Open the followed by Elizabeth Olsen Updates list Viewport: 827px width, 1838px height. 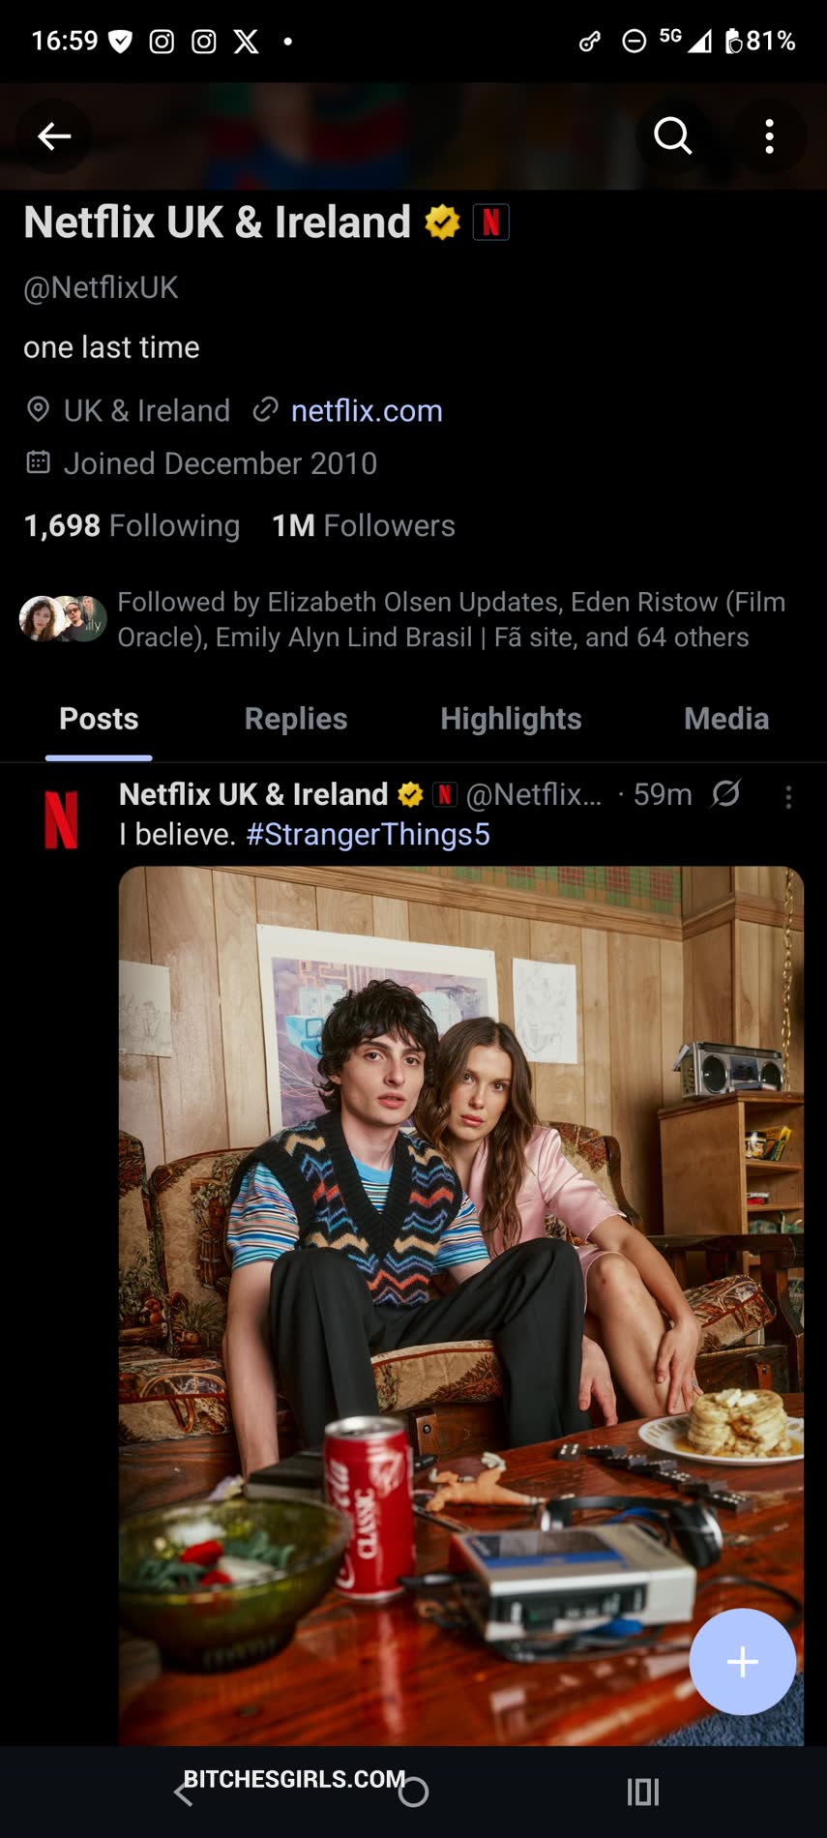point(403,619)
